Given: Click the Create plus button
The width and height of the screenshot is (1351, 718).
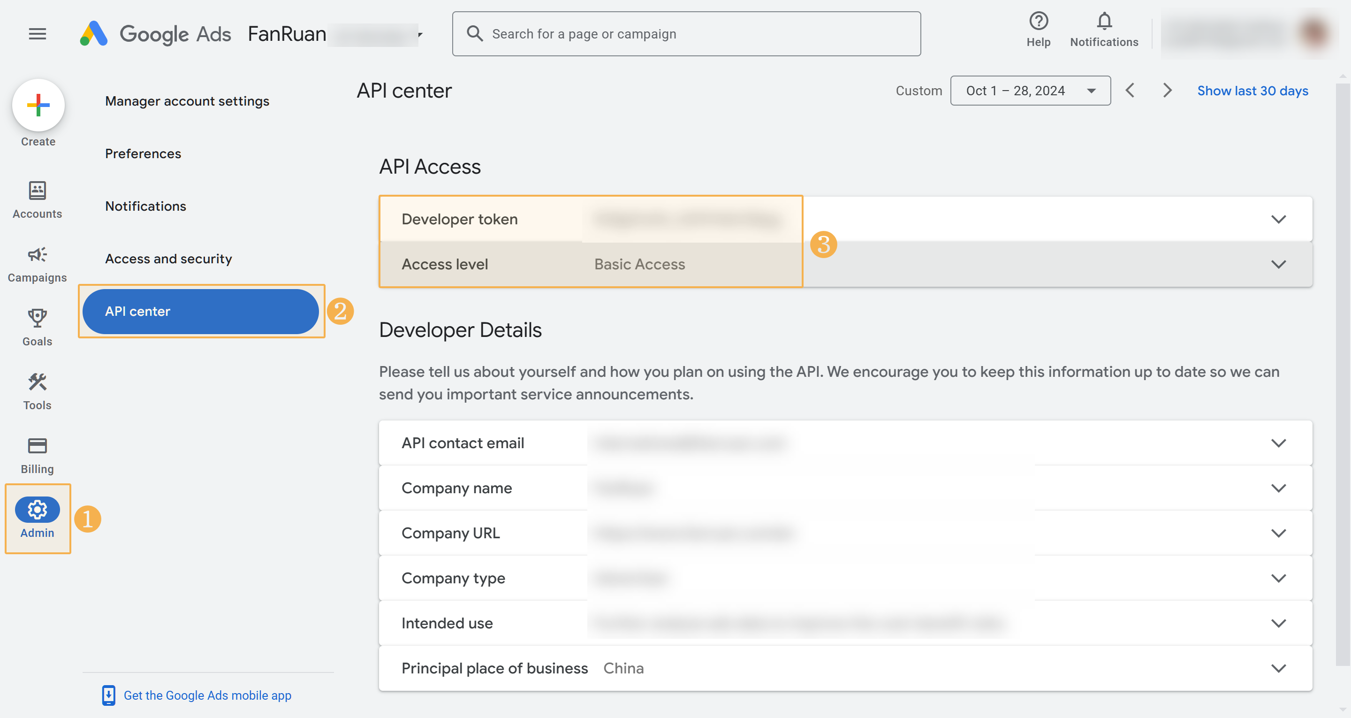Looking at the screenshot, I should [x=38, y=105].
